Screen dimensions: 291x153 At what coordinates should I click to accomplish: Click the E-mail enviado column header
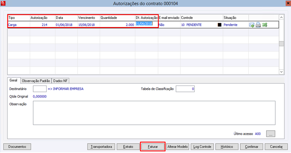(169, 18)
